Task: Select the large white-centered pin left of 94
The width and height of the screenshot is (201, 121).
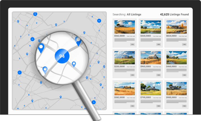Action: pyautogui.click(x=41, y=47)
